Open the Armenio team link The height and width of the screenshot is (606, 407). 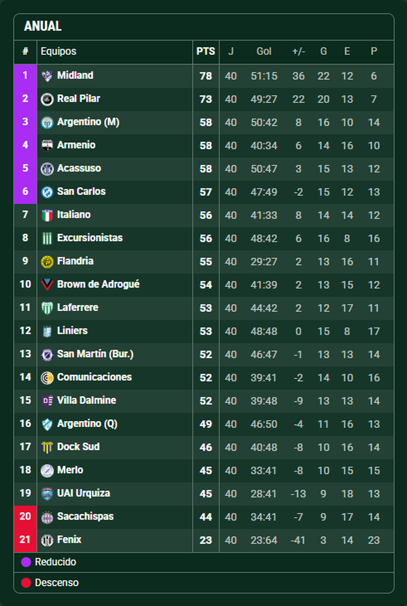[76, 145]
